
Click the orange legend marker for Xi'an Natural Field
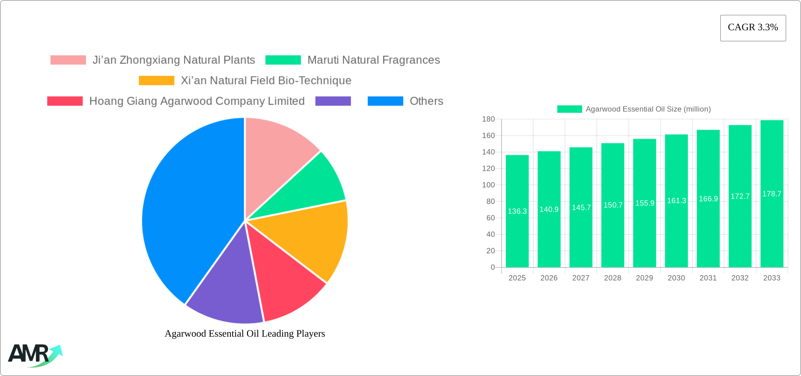(x=156, y=80)
